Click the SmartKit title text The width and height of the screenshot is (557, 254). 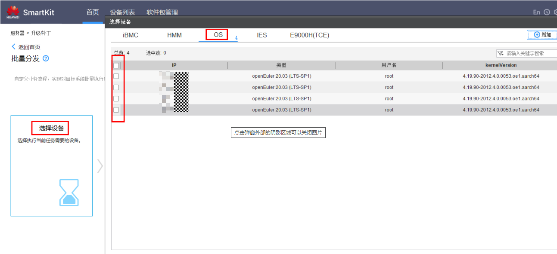click(x=39, y=12)
